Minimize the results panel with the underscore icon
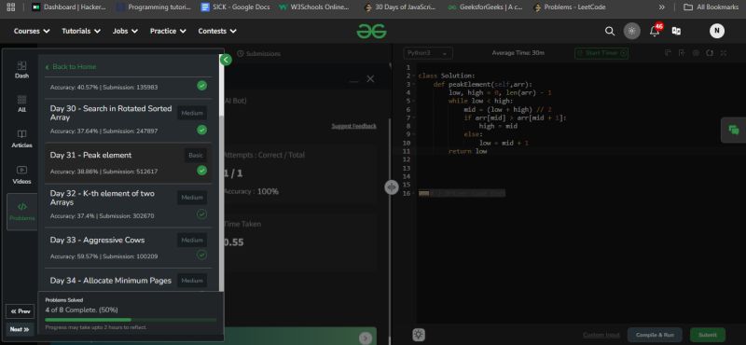Screen dimensions: 746x345 tap(353, 80)
